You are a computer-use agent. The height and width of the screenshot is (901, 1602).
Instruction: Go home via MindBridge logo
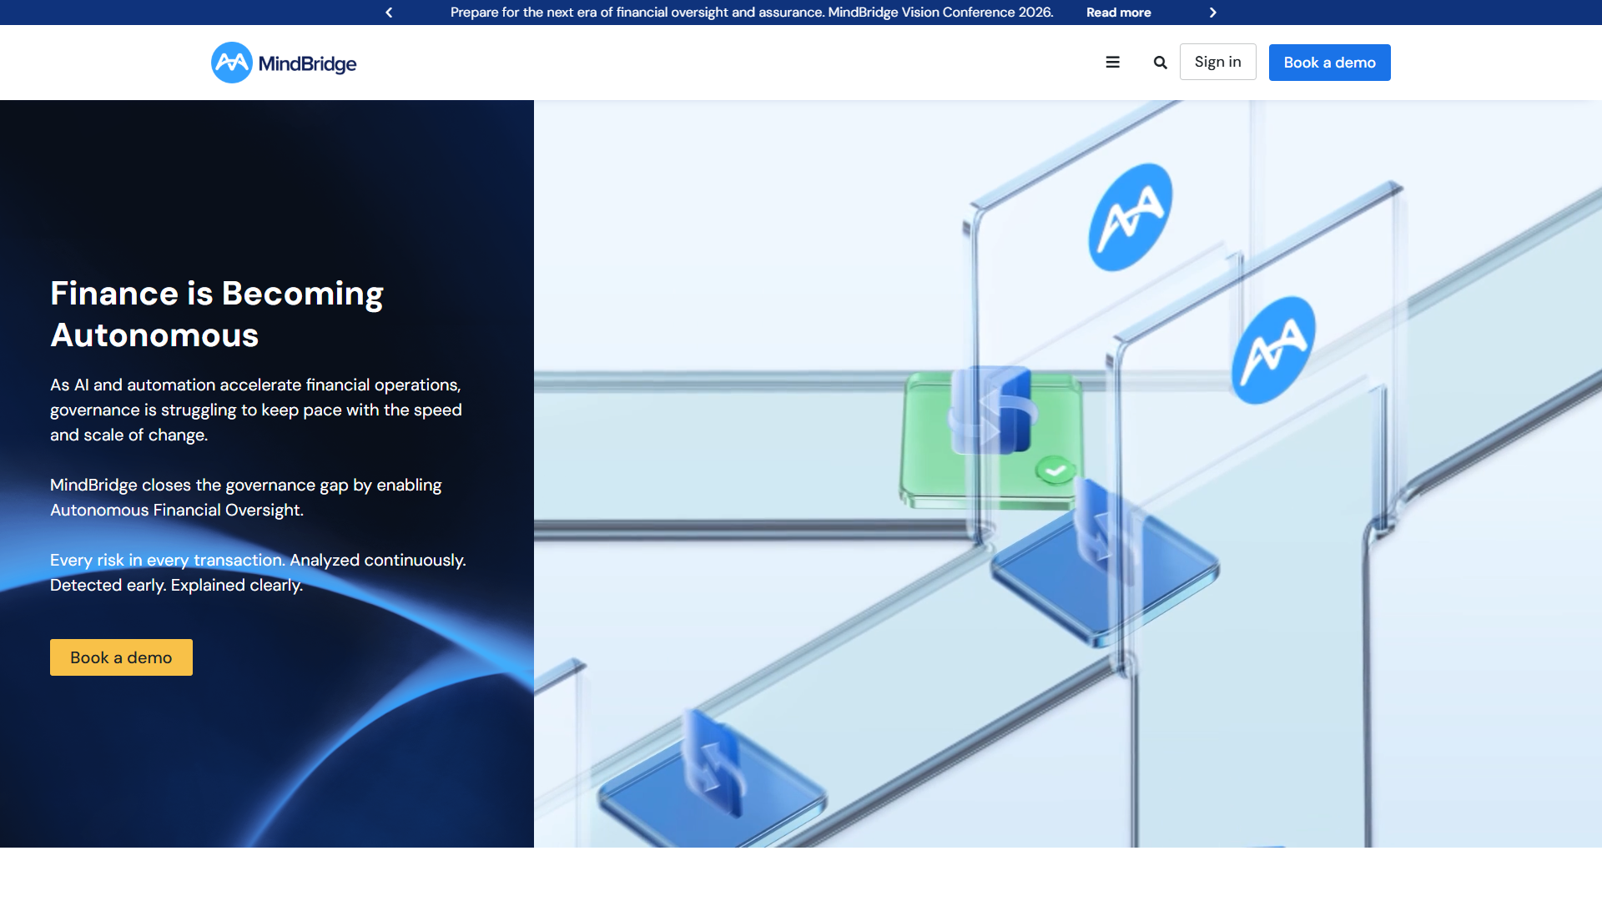click(284, 63)
